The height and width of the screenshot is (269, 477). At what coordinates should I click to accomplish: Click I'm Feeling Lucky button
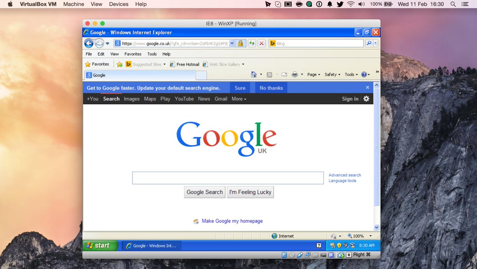pos(250,192)
